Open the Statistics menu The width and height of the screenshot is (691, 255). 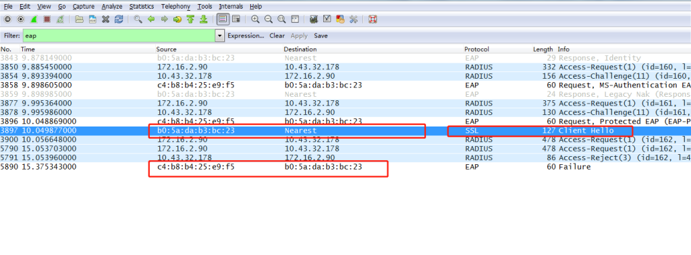142,7
